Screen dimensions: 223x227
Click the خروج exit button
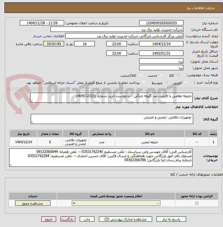(x=49, y=219)
